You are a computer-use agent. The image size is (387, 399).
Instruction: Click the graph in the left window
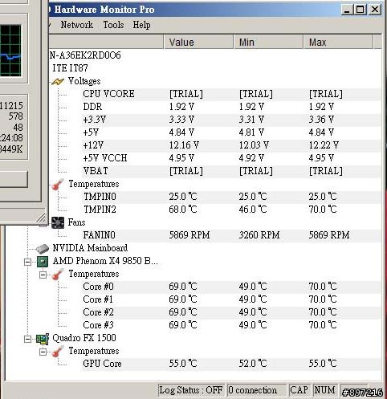pyautogui.click(x=10, y=51)
